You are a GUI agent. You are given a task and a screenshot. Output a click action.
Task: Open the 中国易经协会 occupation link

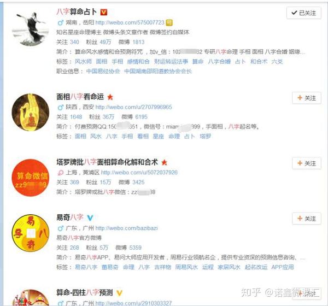click(x=103, y=72)
